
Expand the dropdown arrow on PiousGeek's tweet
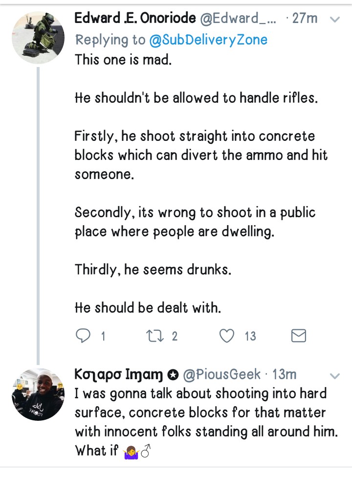click(335, 376)
